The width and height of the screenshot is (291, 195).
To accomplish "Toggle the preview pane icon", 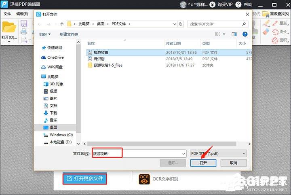I will (x=234, y=34).
